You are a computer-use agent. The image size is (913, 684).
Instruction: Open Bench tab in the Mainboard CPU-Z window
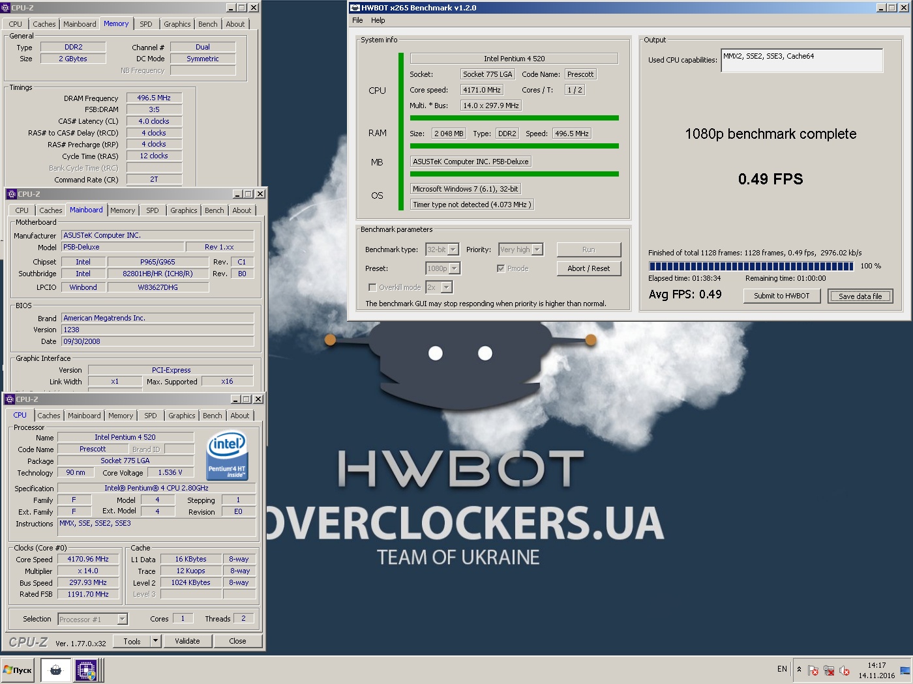[214, 210]
